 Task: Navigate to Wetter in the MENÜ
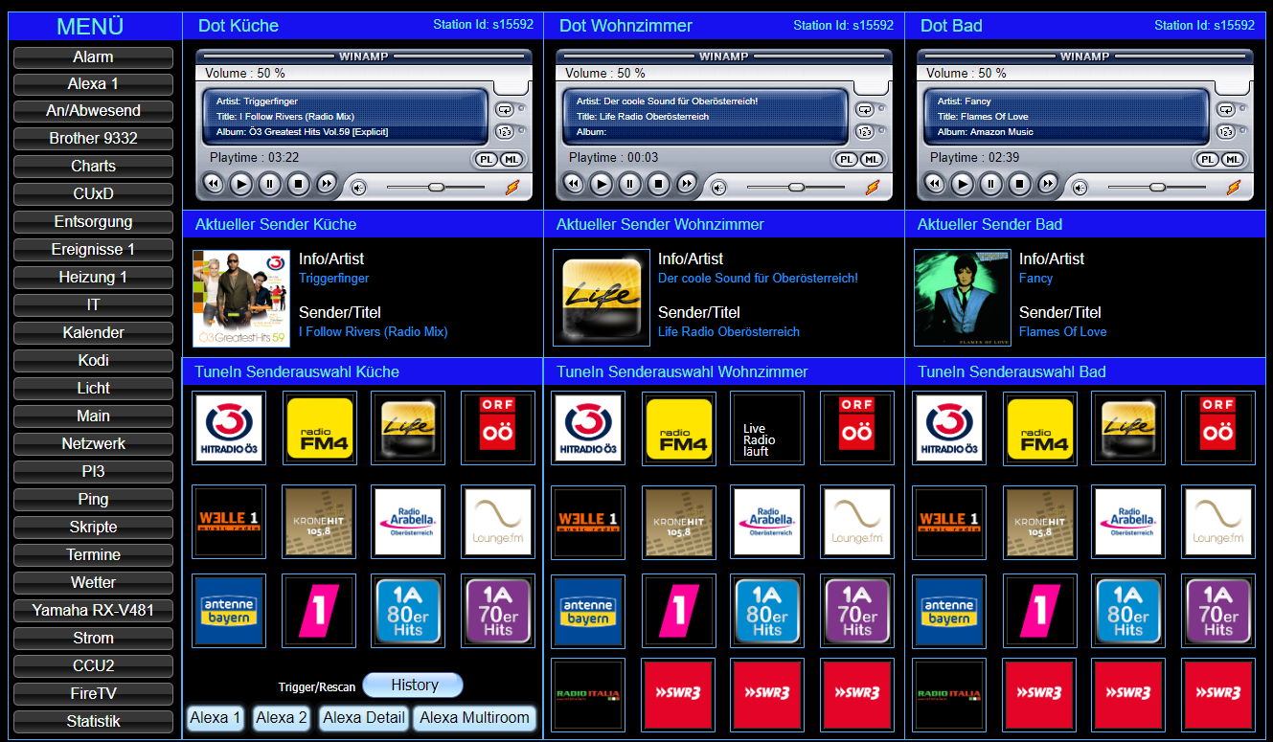point(93,583)
